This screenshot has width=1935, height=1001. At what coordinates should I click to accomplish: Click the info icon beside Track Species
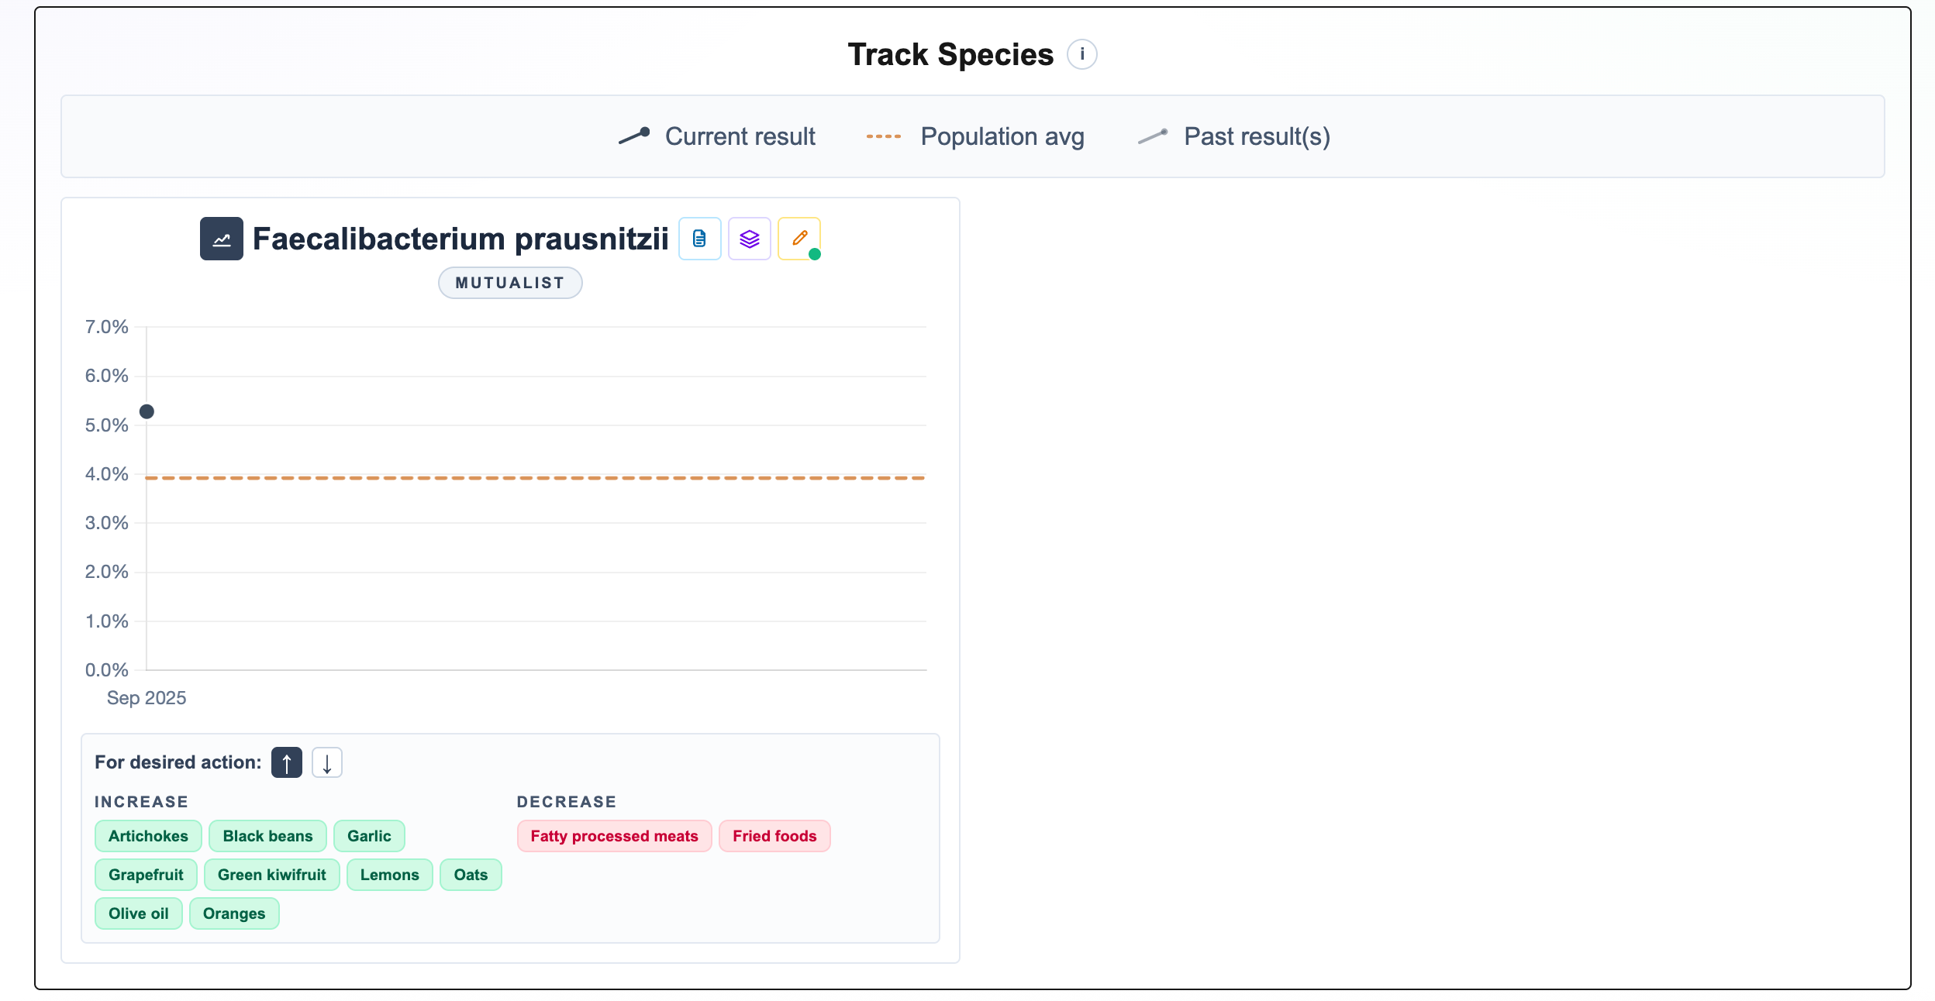(x=1081, y=55)
